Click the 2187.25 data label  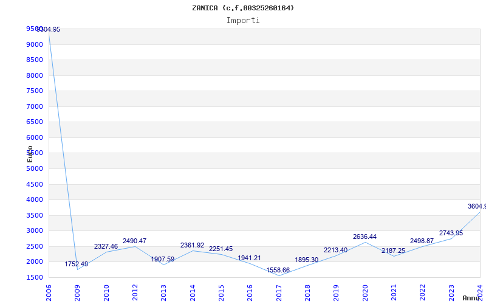coord(393,250)
